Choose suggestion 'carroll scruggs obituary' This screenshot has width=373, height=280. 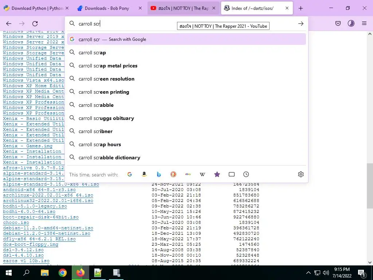pyautogui.click(x=186, y=118)
